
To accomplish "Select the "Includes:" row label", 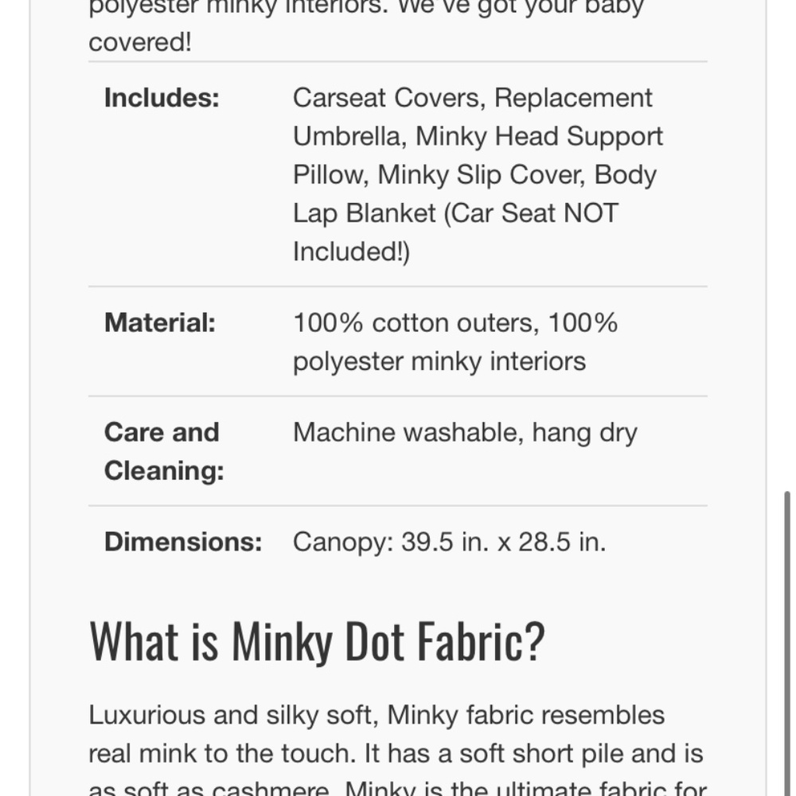I will (162, 98).
